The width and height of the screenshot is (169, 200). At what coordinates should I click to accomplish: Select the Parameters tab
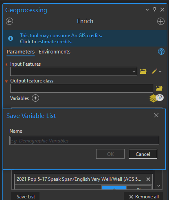(x=21, y=52)
